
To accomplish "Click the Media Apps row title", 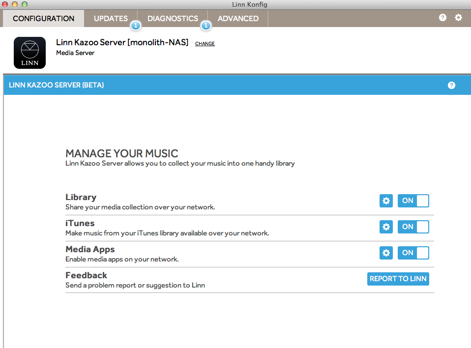I will pyautogui.click(x=90, y=250).
